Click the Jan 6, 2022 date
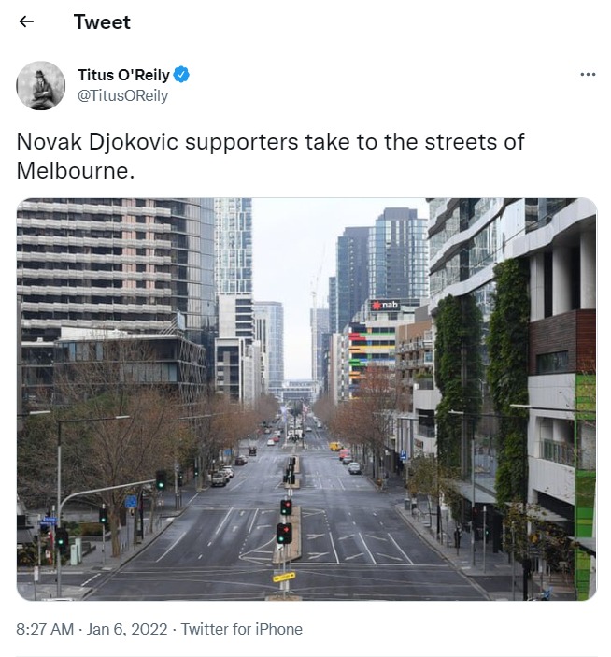 click(x=127, y=629)
